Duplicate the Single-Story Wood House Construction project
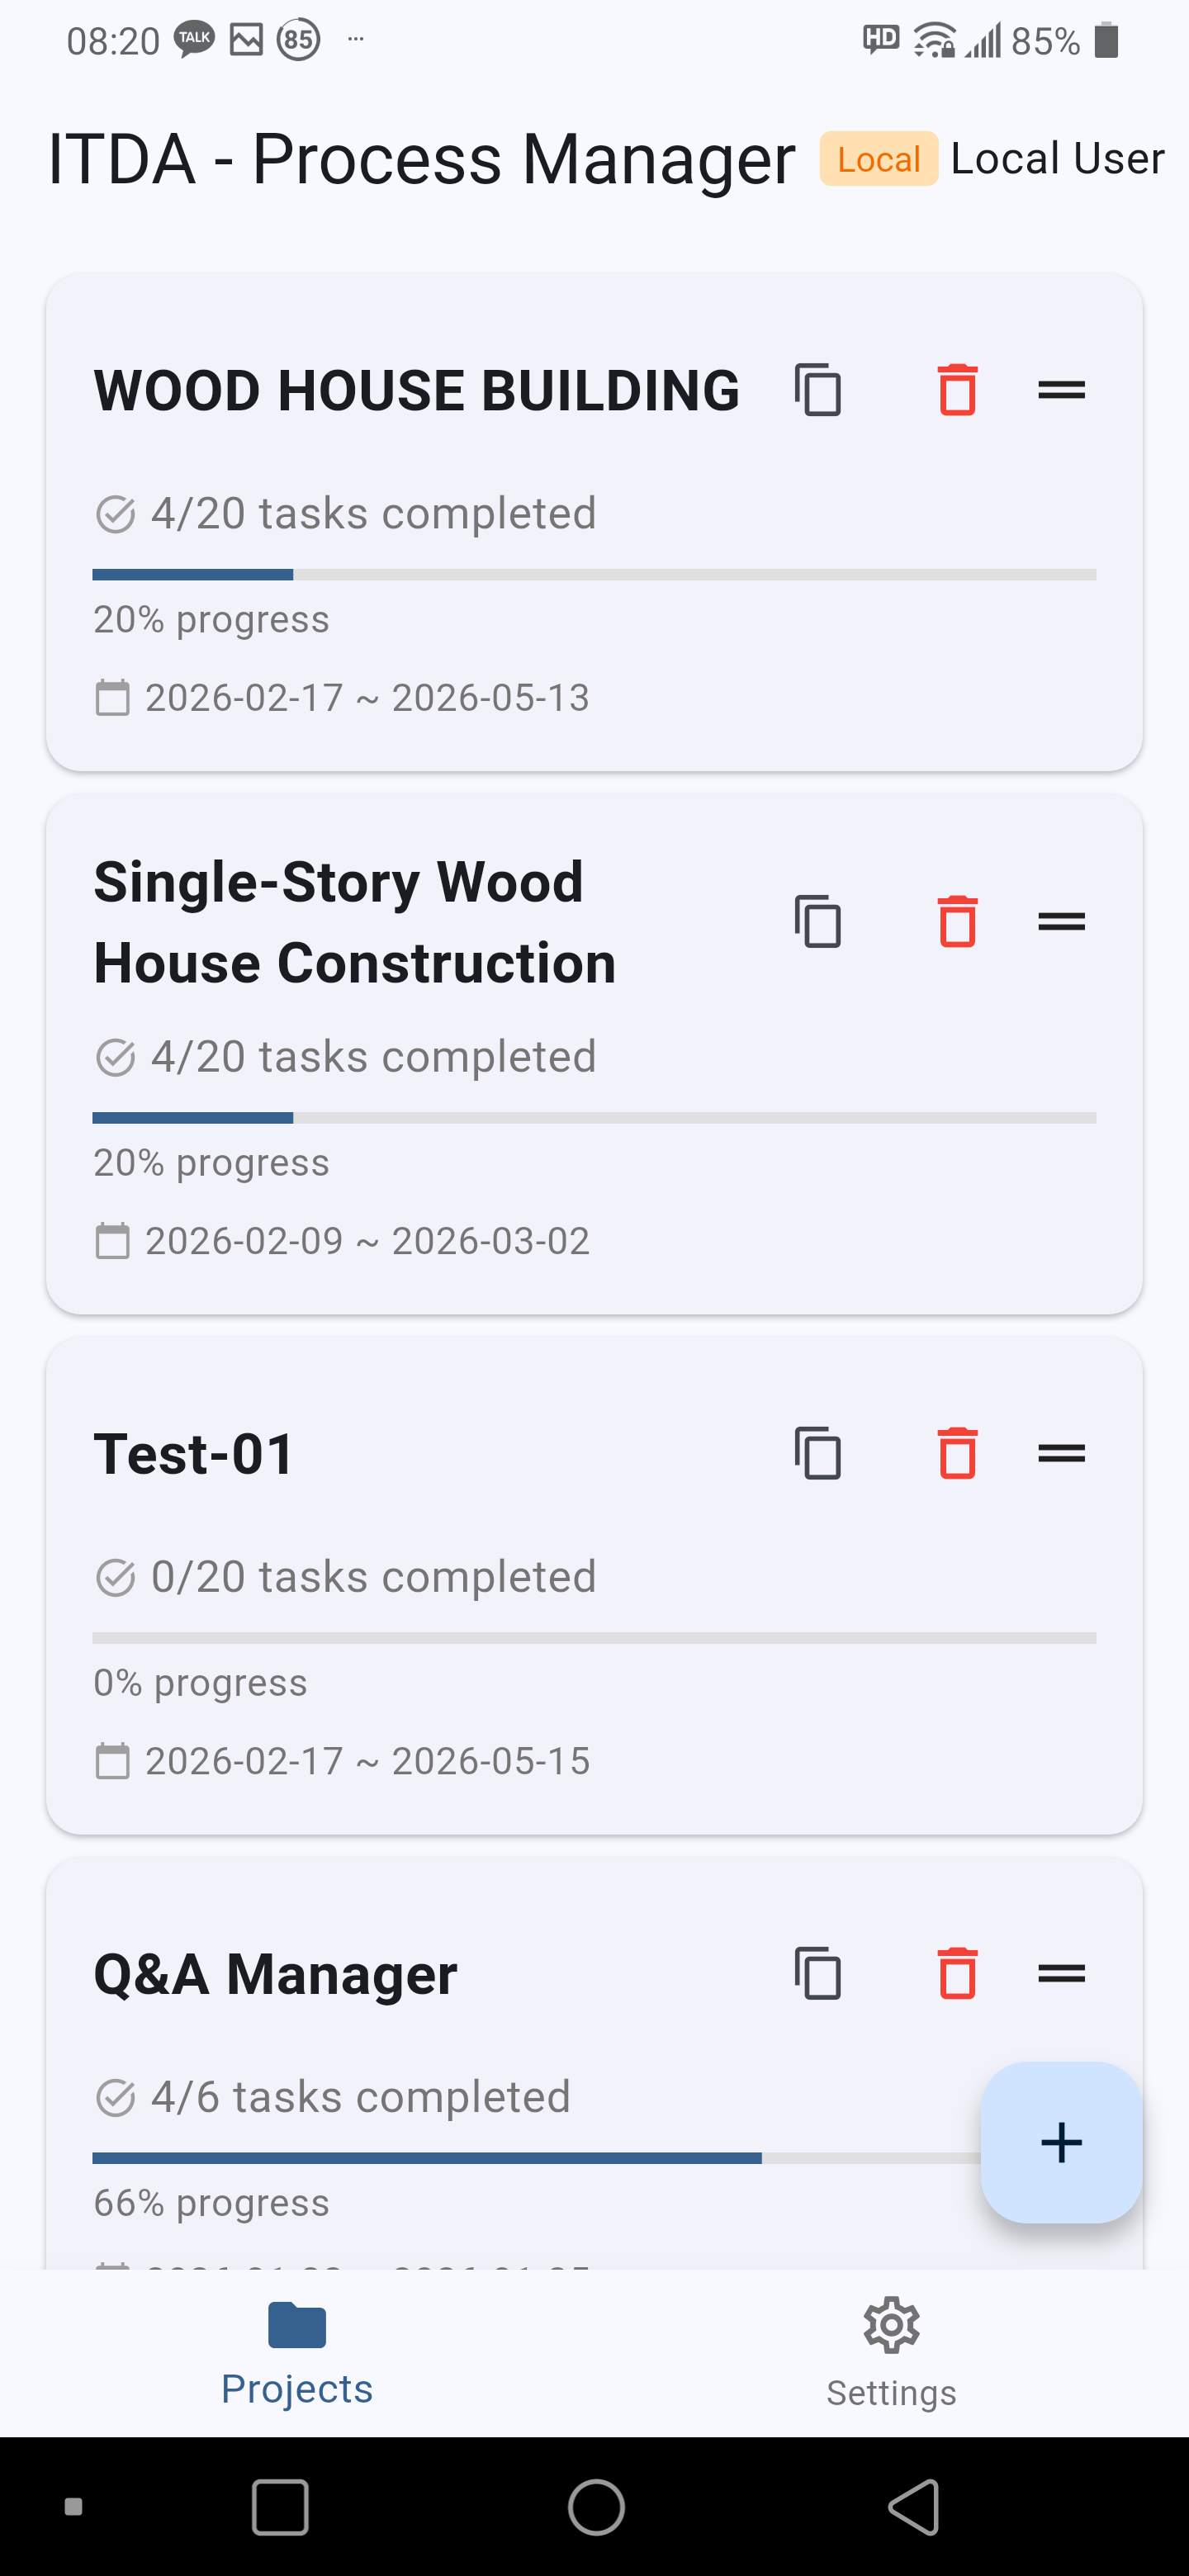The height and width of the screenshot is (2576, 1189). pos(818,922)
